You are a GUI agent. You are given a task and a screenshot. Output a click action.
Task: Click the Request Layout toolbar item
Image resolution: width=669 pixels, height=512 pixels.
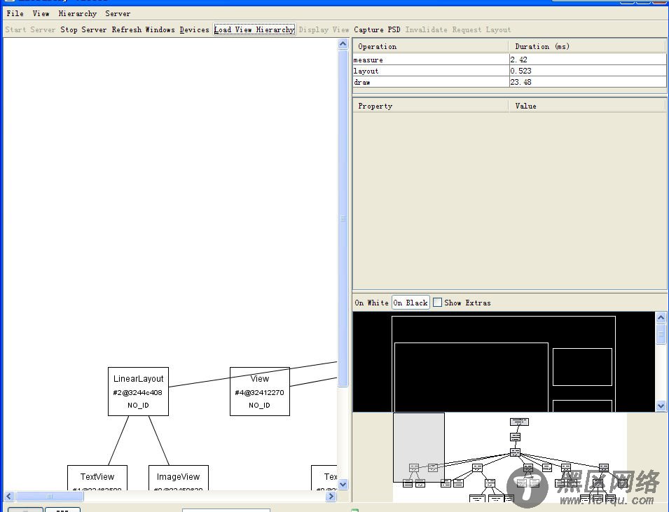[x=481, y=30]
